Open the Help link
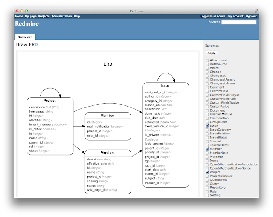 pos(76,16)
